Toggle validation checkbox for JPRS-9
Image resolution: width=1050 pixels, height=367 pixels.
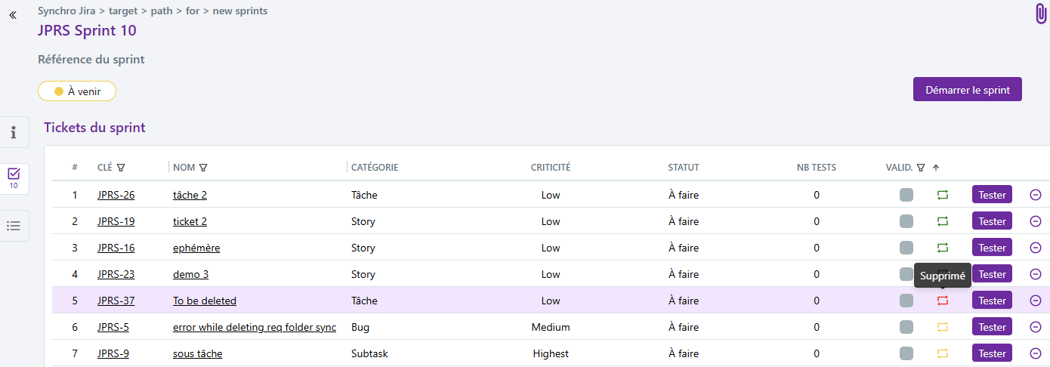pos(906,353)
